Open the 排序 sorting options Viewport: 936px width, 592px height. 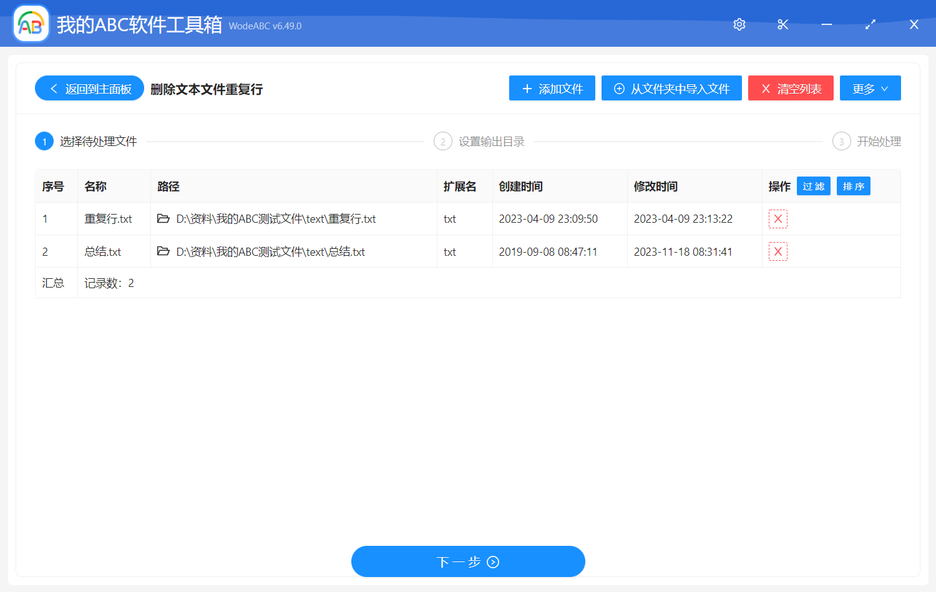(853, 185)
